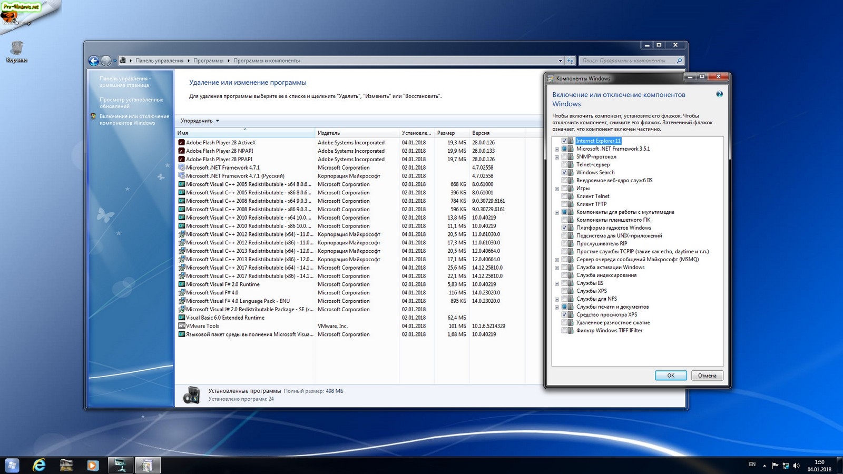Select VMware Tools icon in program list
Screen dimensions: 843x474
point(182,326)
